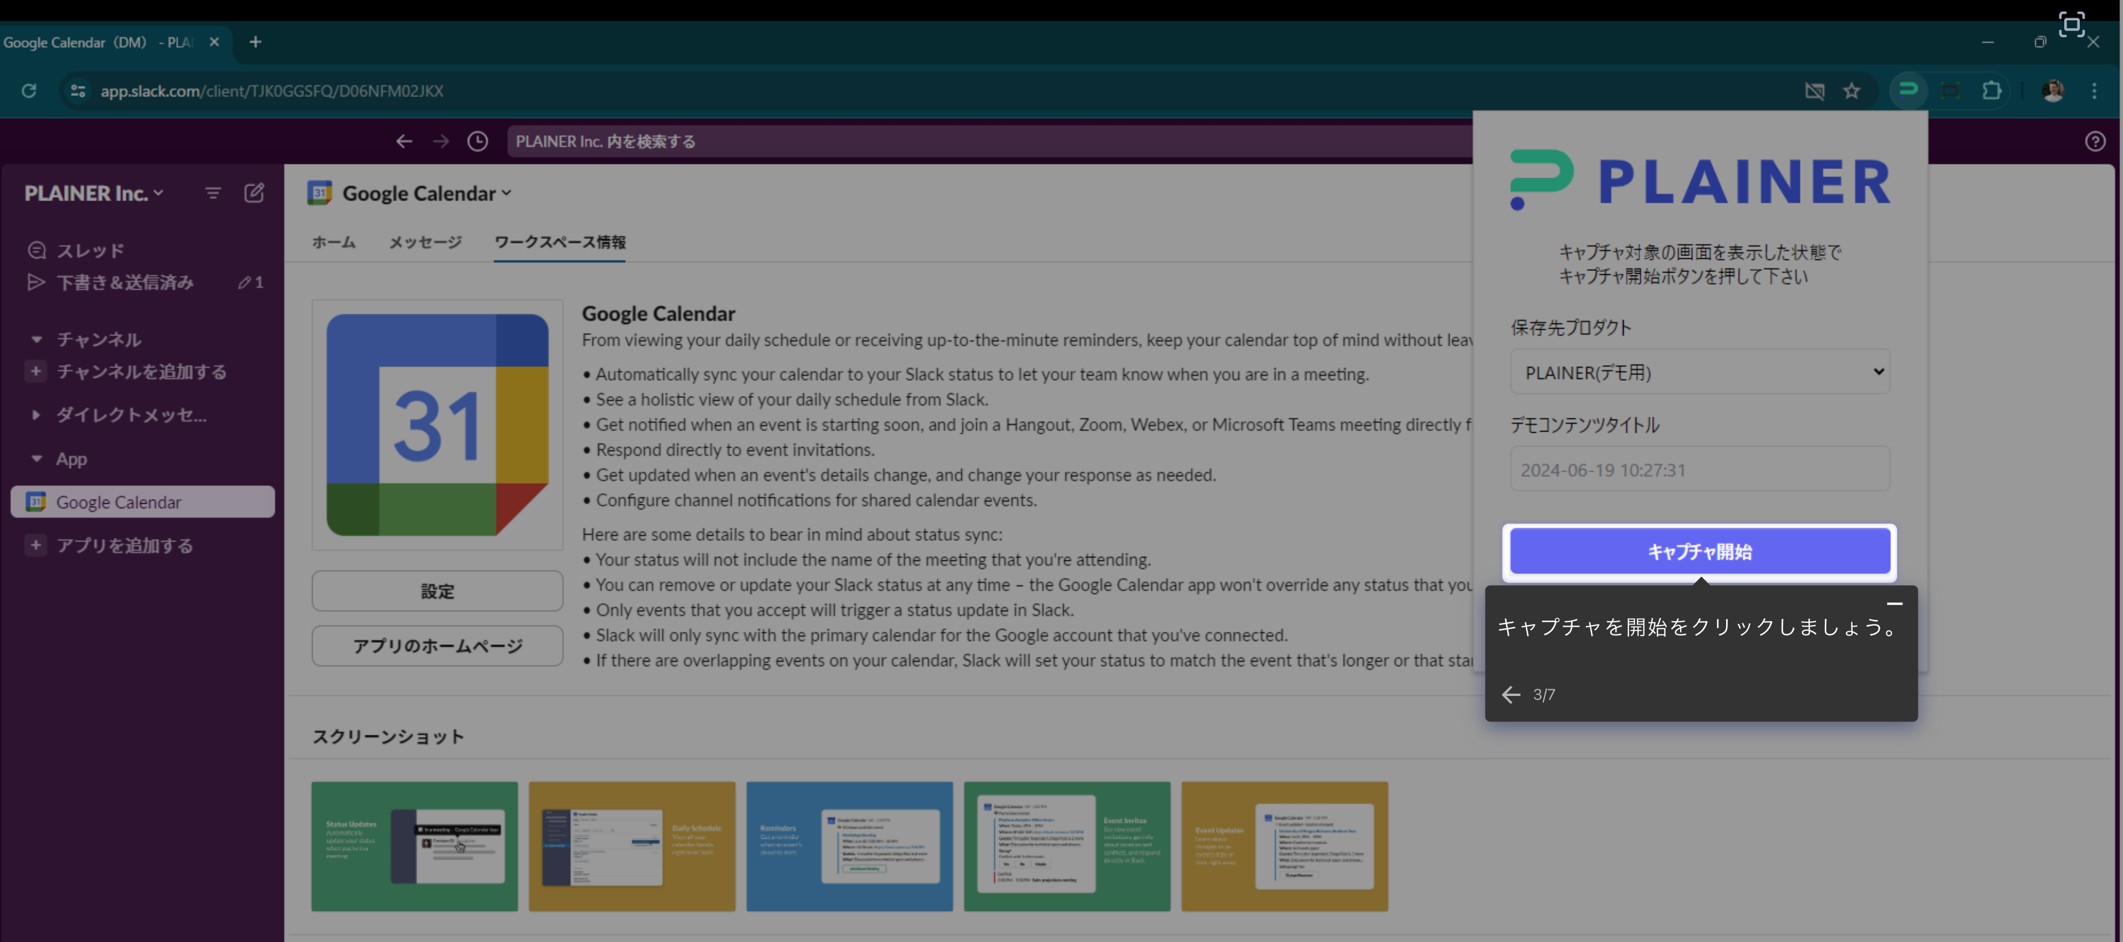
Task: Click the 設定 button
Action: (437, 591)
